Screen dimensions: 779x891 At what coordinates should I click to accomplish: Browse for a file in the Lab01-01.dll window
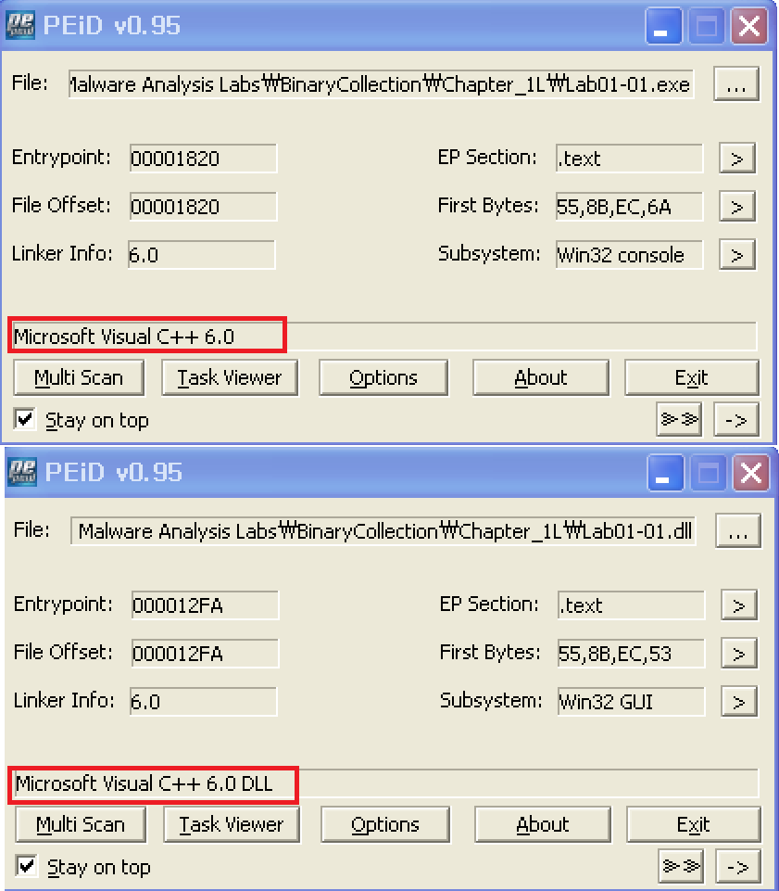coord(737,531)
